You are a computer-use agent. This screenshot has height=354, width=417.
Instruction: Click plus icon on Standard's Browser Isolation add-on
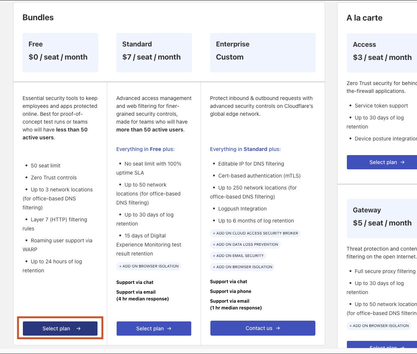coord(120,266)
